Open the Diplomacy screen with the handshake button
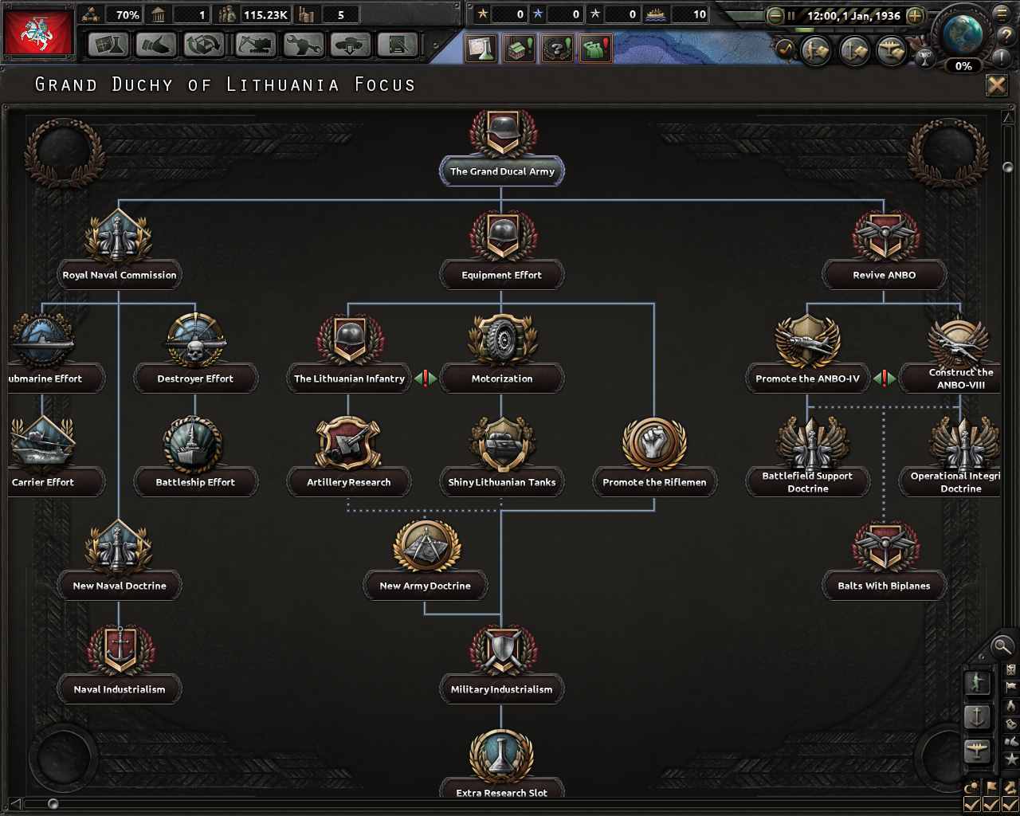This screenshot has height=816, width=1020. tap(156, 45)
